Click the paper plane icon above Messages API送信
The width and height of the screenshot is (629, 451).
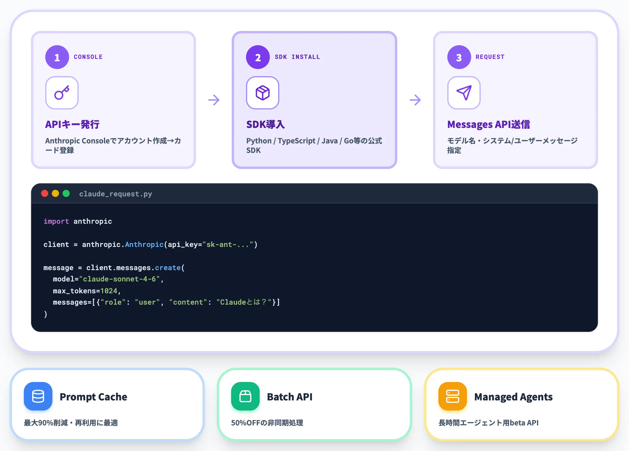tap(464, 93)
